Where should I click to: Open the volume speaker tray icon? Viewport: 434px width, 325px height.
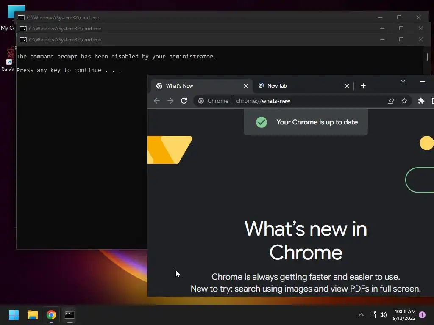(383, 315)
